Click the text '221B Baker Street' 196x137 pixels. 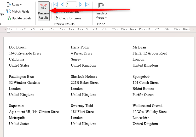tap(85, 83)
